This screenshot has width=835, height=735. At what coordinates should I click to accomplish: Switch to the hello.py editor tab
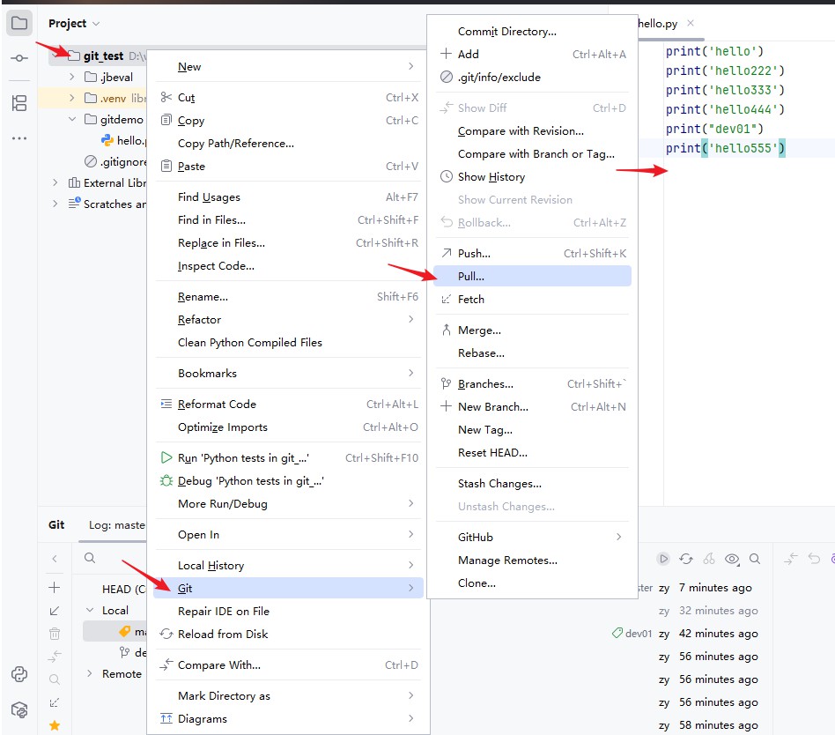658,24
